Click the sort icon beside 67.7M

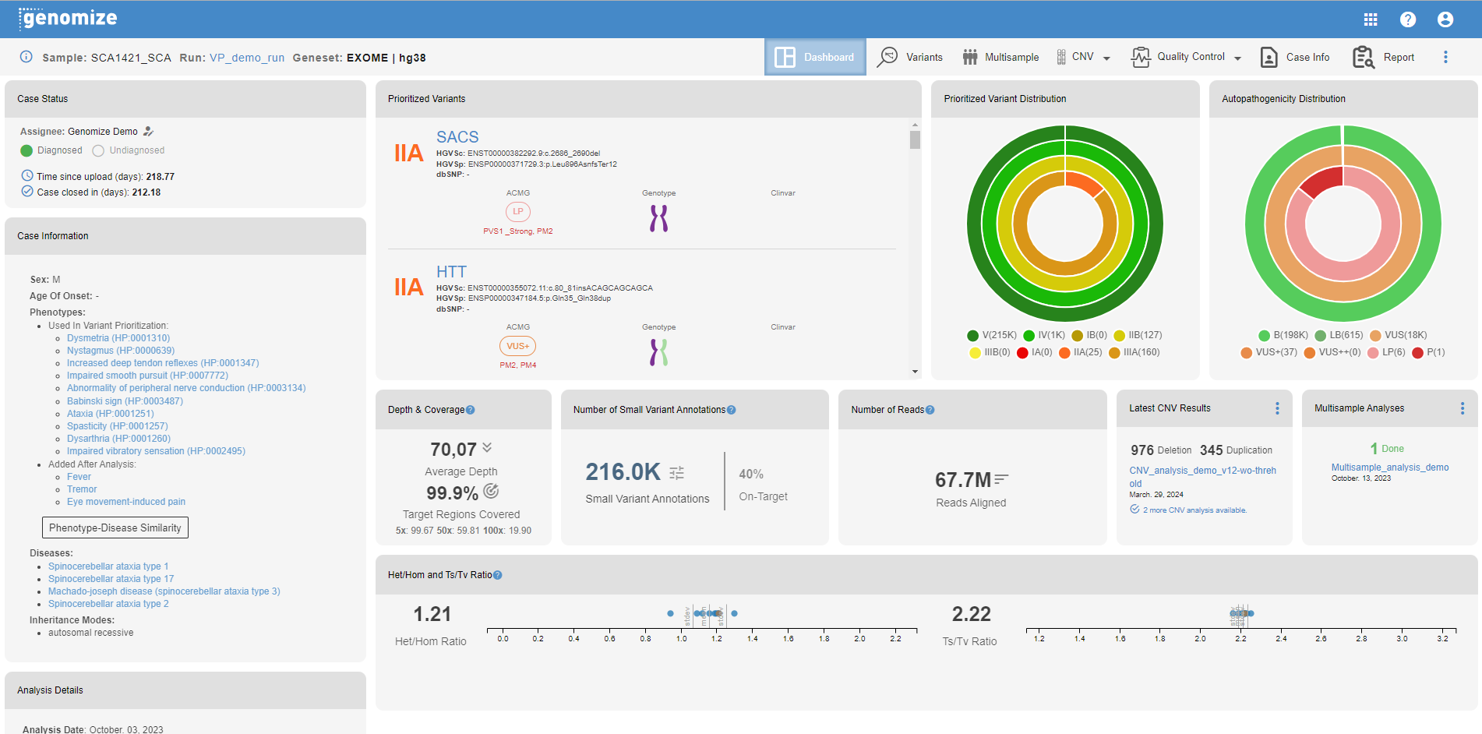pos(1002,479)
